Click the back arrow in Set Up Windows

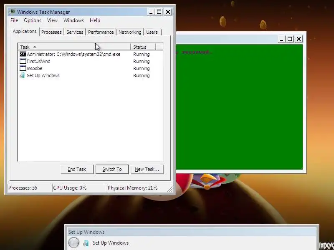point(74,242)
